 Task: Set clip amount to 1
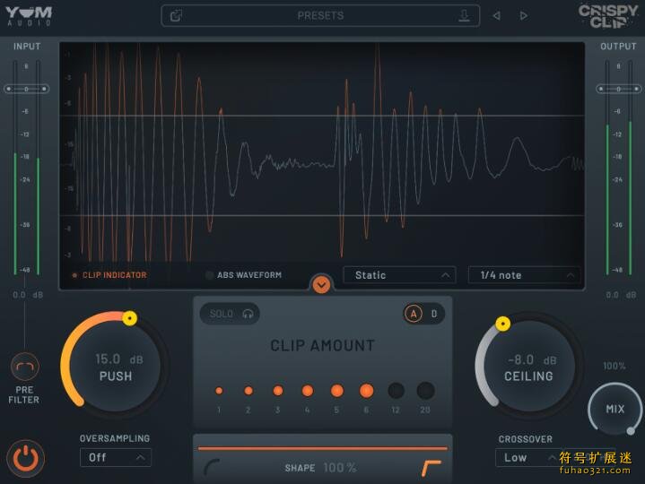(219, 391)
